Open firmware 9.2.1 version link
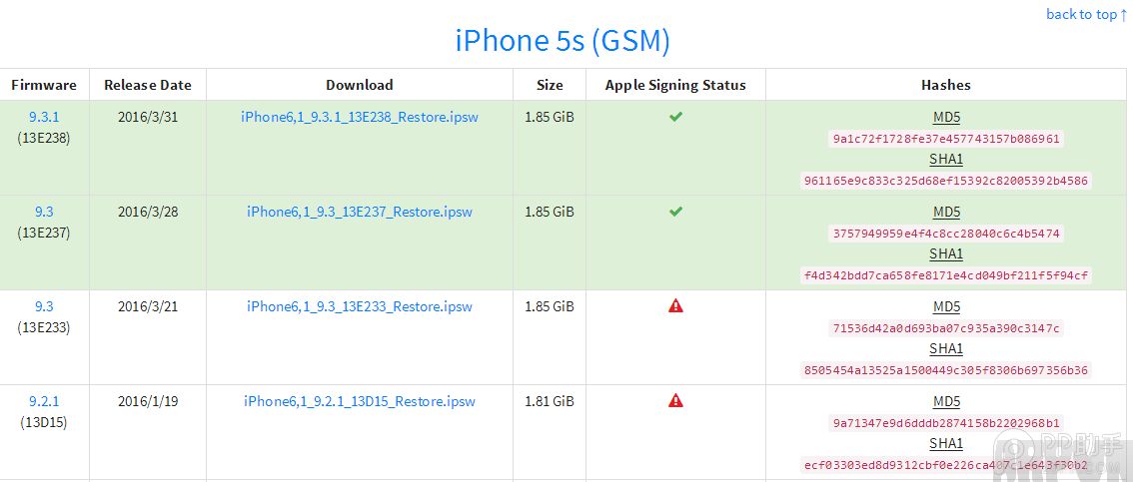1133x482 pixels. click(44, 401)
